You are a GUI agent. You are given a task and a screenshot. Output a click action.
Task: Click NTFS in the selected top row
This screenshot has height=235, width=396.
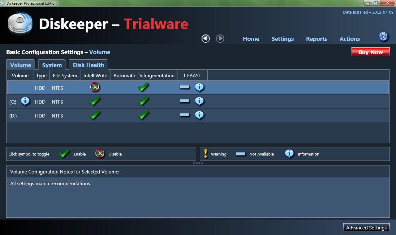tap(57, 88)
